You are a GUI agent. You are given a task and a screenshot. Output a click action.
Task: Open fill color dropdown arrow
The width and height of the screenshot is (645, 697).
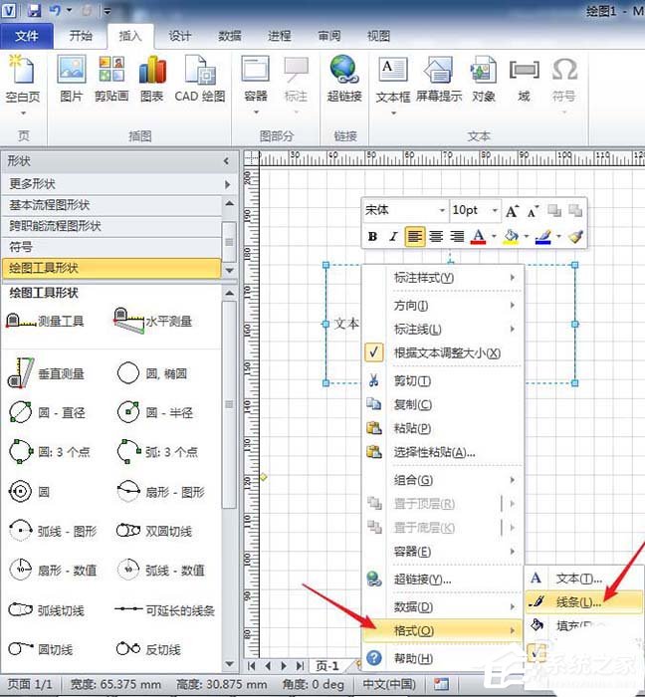coord(527,237)
